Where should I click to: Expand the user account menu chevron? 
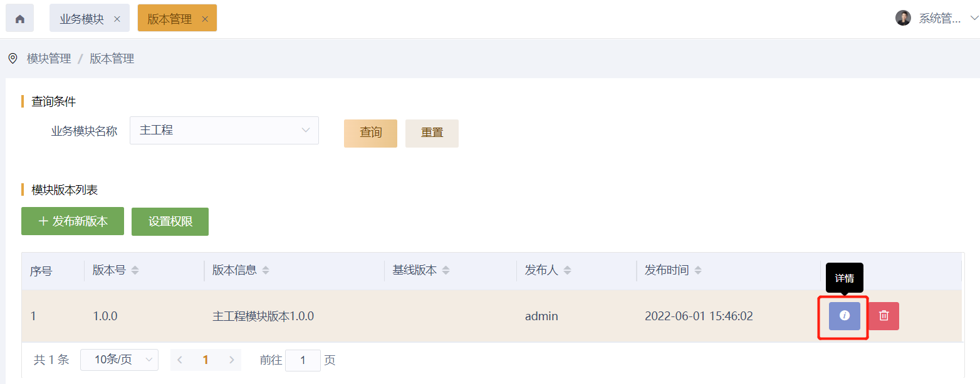point(974,18)
